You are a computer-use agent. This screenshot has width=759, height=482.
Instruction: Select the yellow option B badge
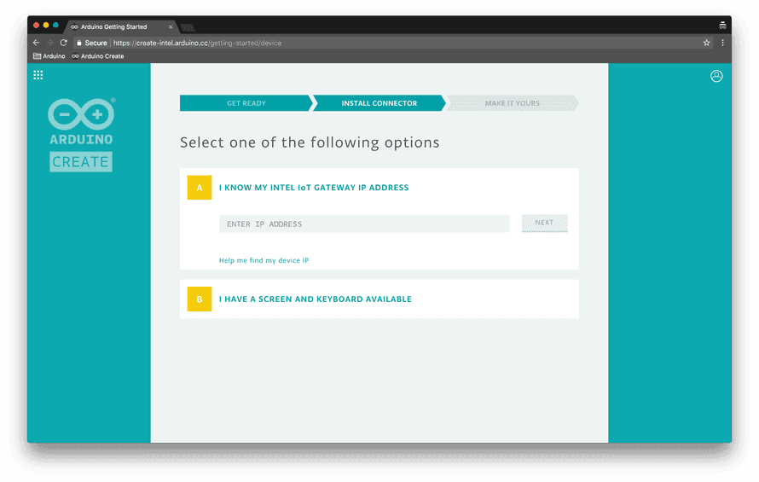click(x=199, y=299)
